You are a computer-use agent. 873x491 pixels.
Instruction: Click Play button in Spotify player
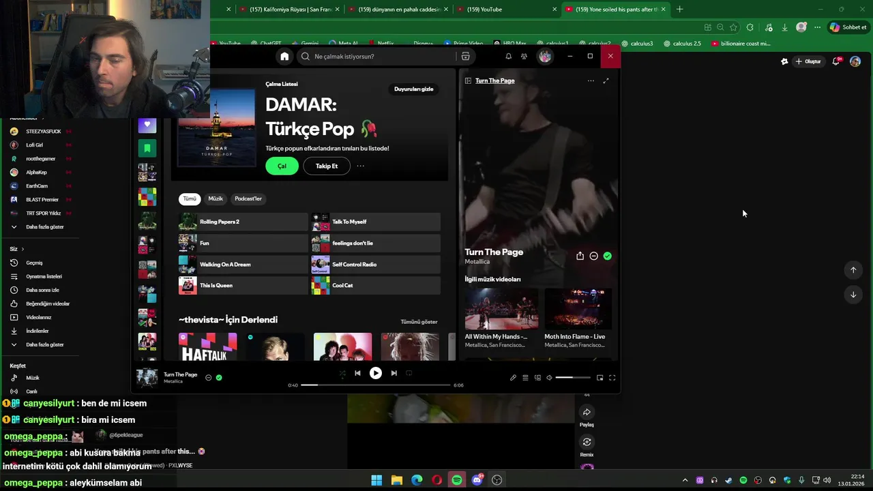tap(375, 373)
